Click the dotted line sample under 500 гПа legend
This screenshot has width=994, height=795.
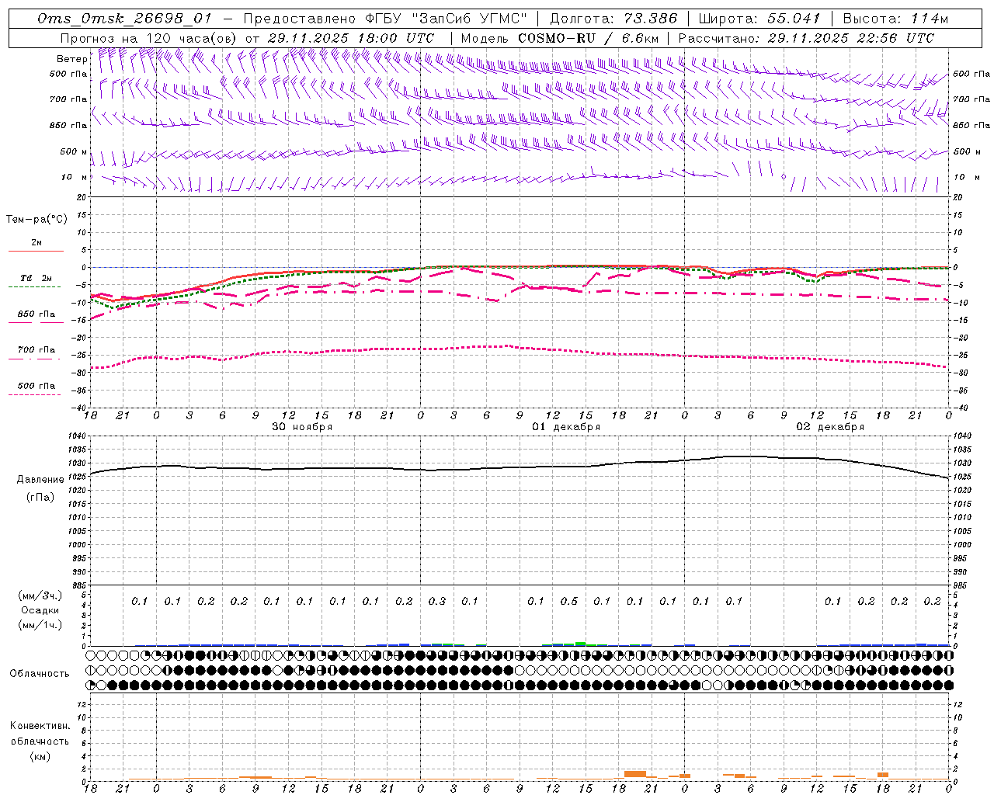point(35,394)
